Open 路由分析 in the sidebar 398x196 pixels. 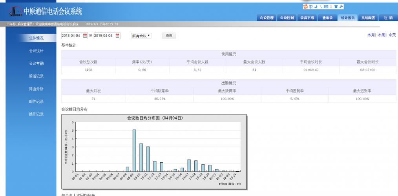tap(36, 89)
